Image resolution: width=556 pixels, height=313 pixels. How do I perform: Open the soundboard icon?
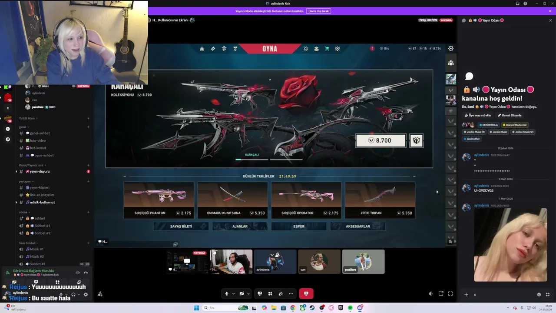(281, 294)
